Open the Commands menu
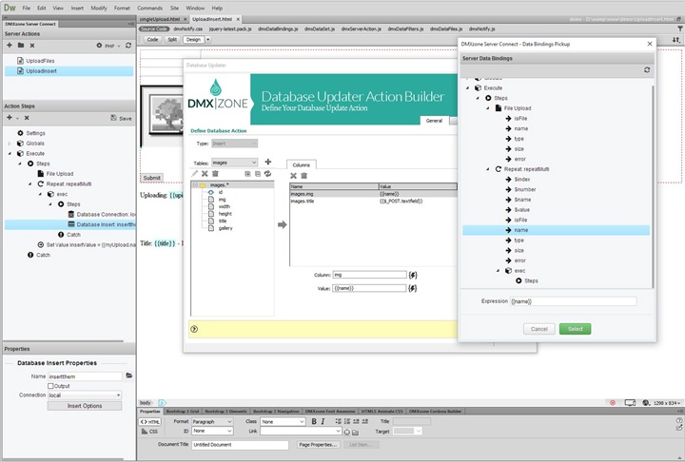 tap(150, 8)
